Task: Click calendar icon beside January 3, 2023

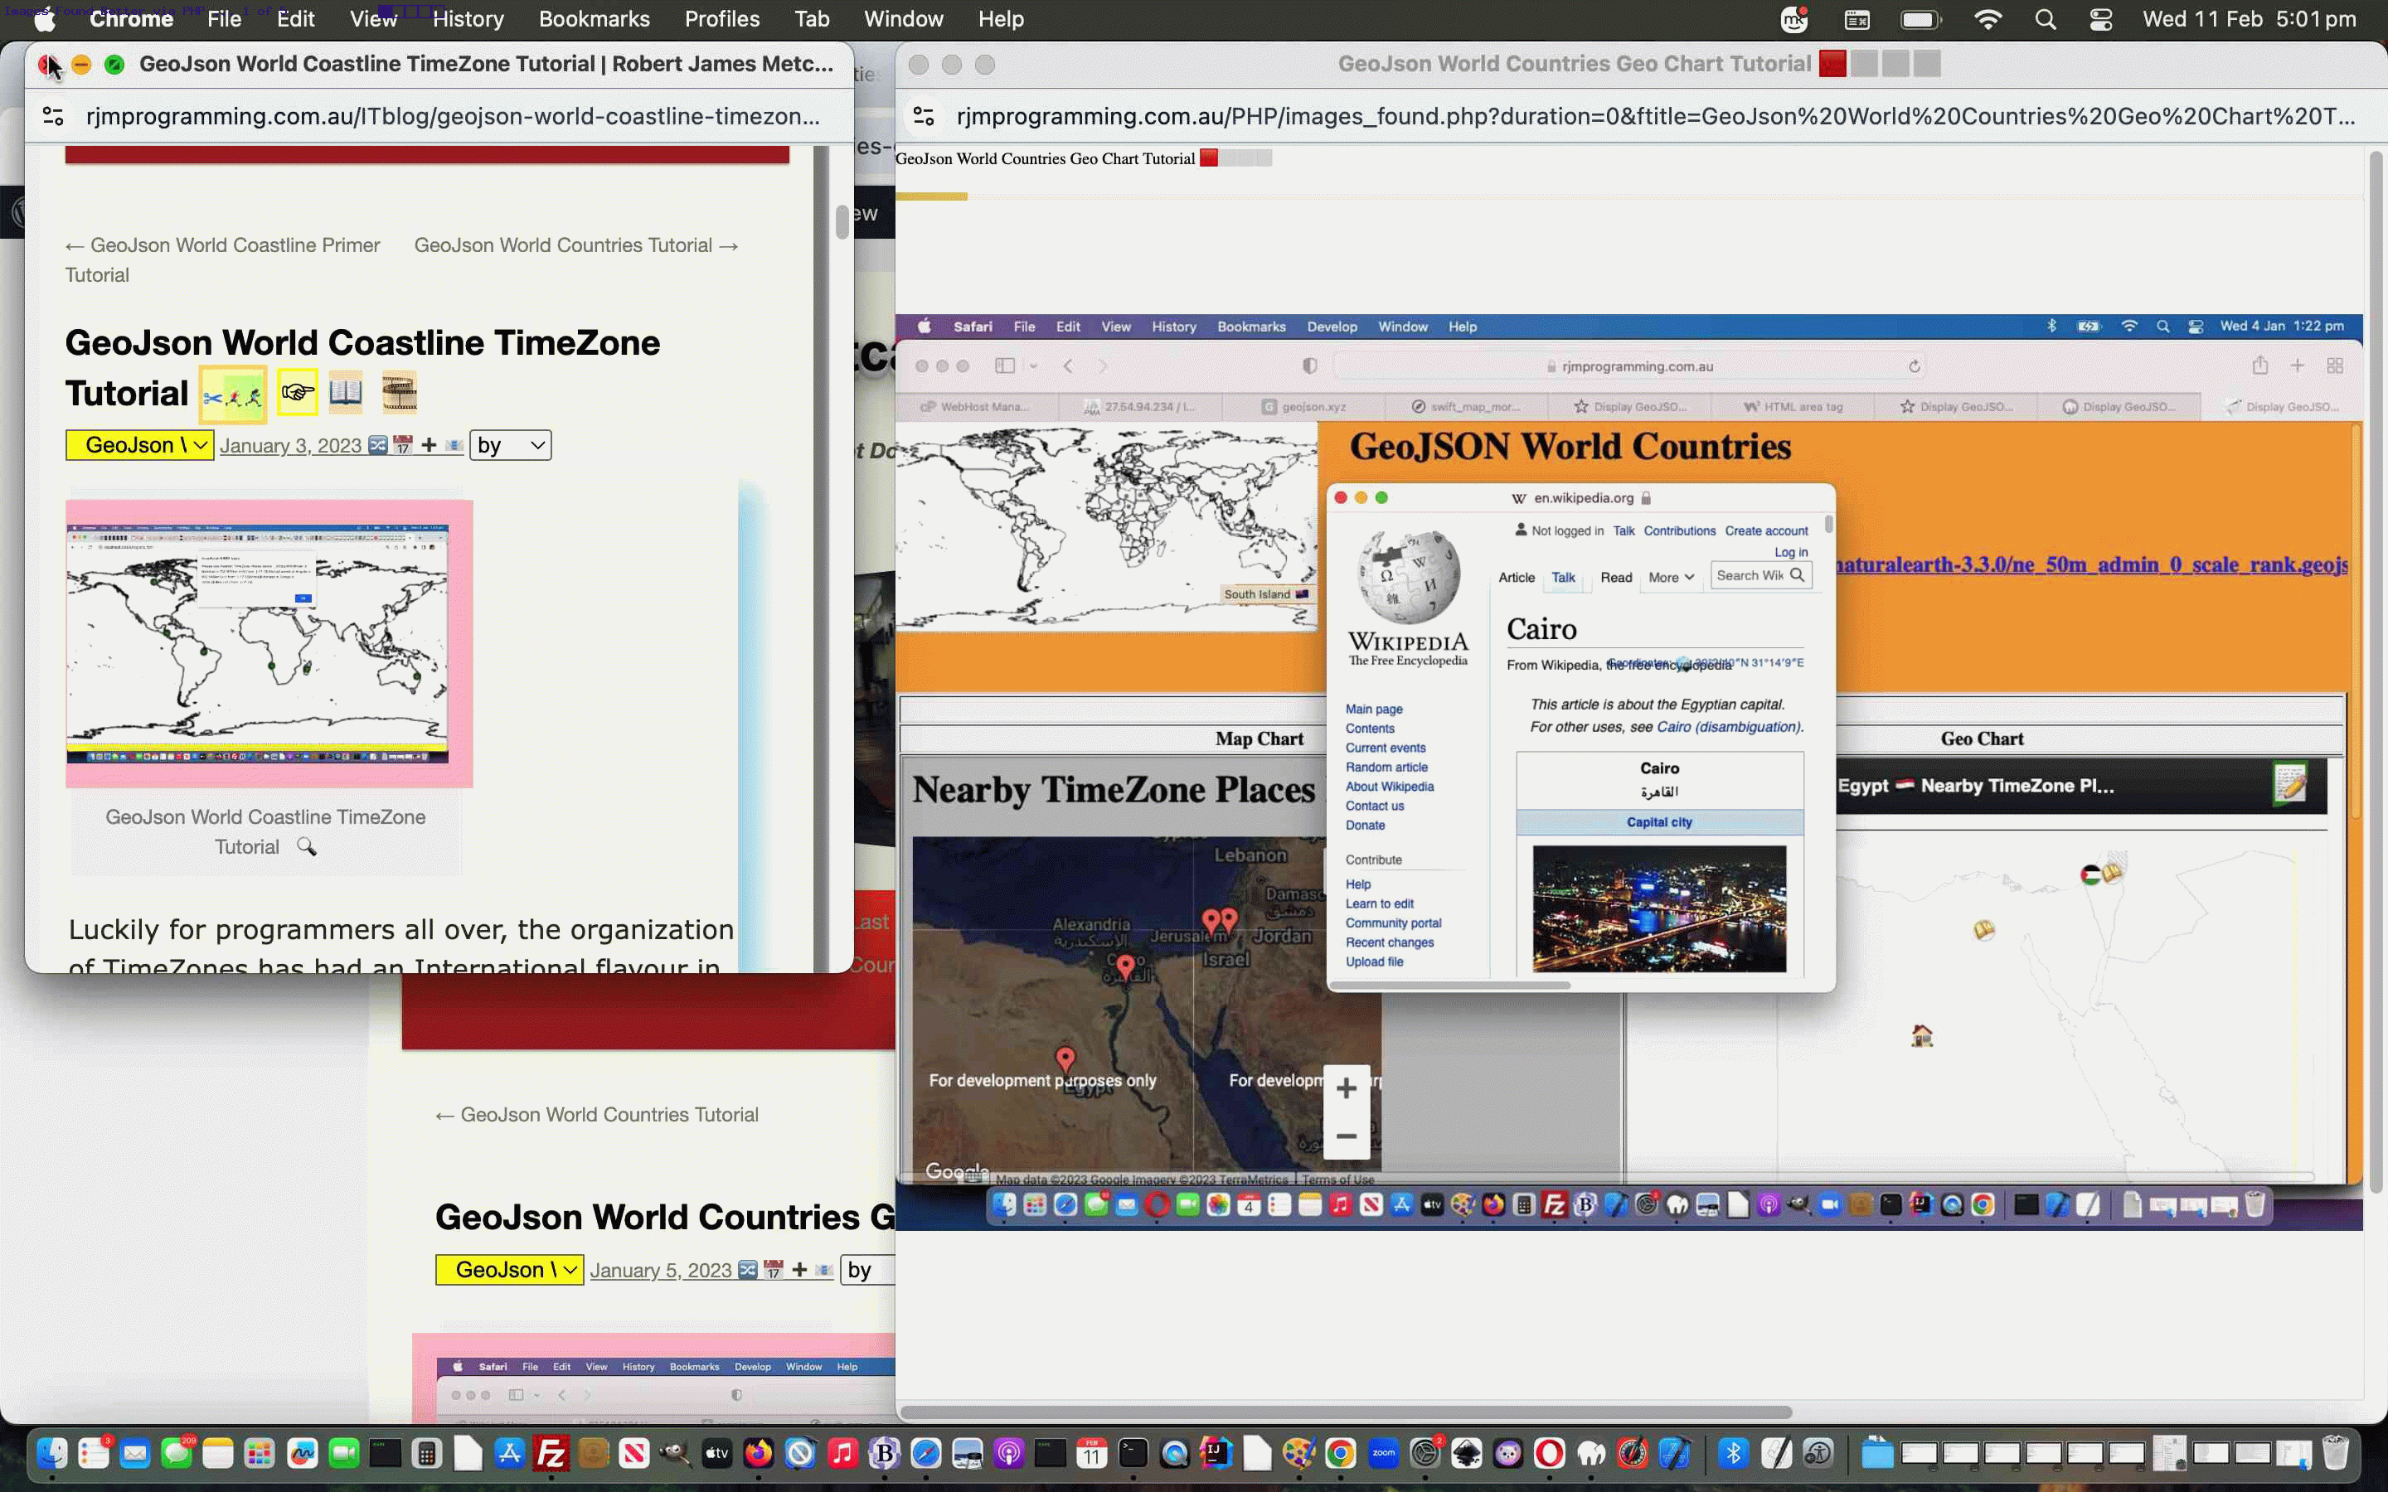Action: point(403,446)
